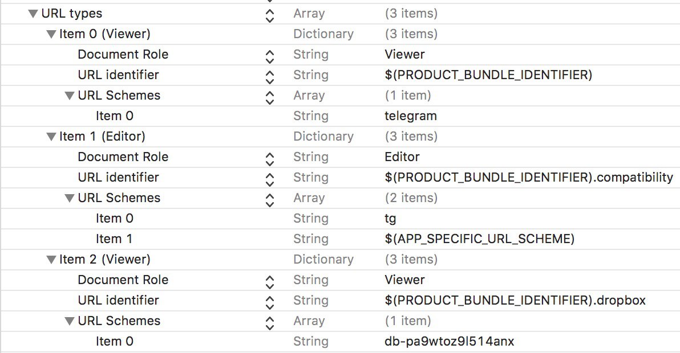
Task: Collapse URL Schemes containing tg scheme
Action: [70, 198]
